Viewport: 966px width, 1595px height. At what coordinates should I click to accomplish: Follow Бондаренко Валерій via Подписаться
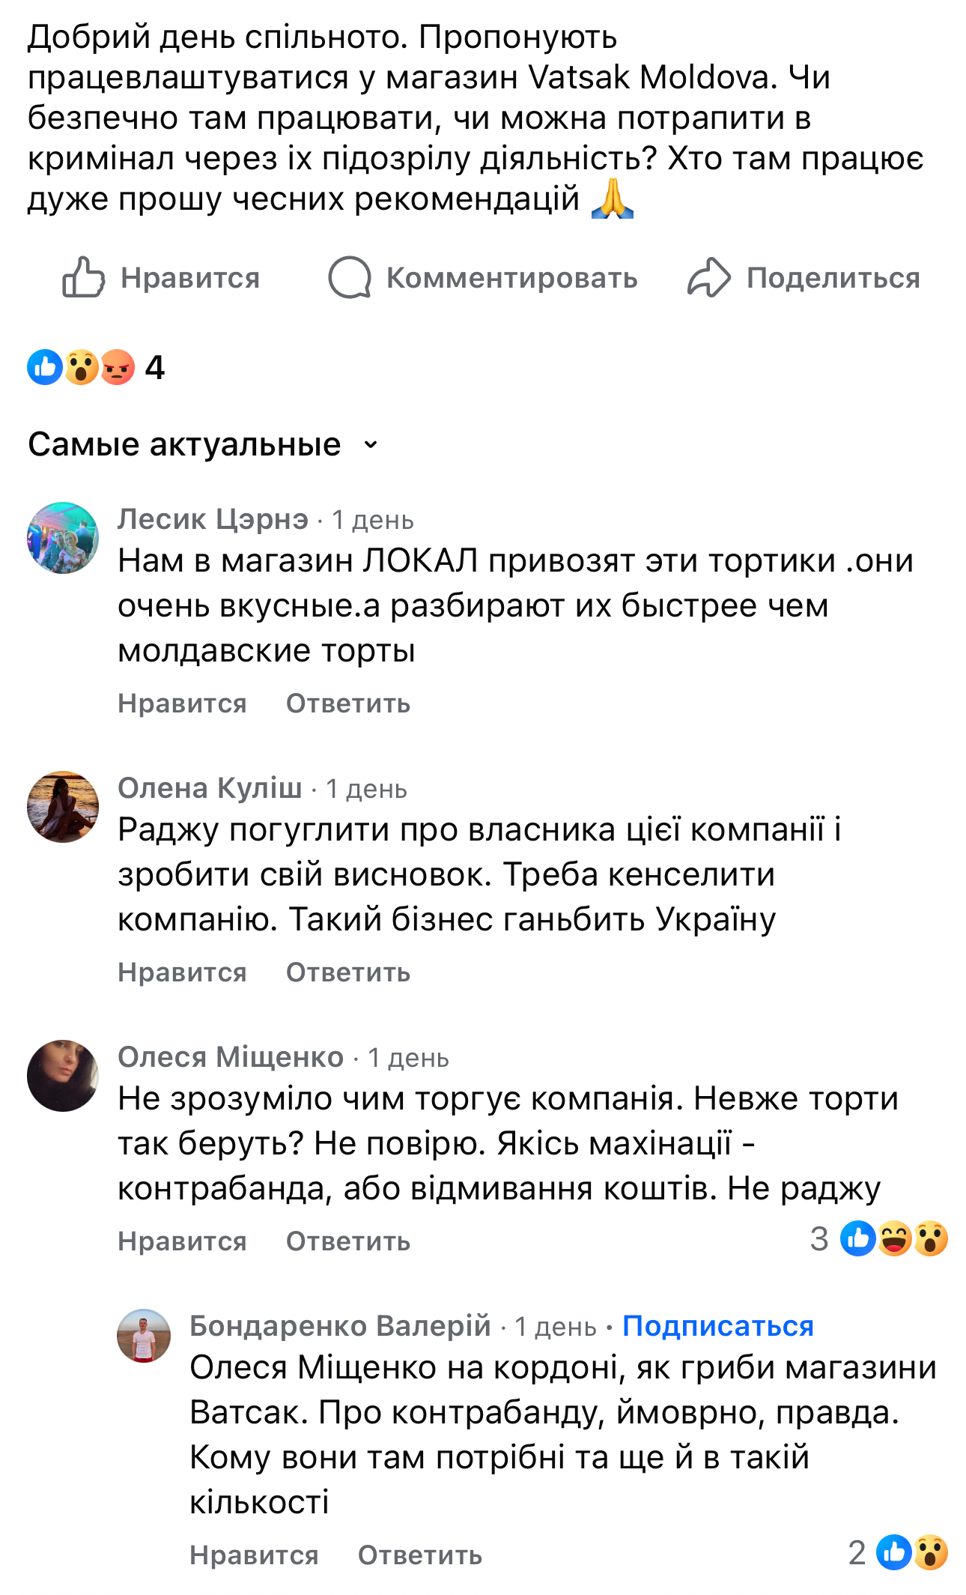coord(717,1326)
